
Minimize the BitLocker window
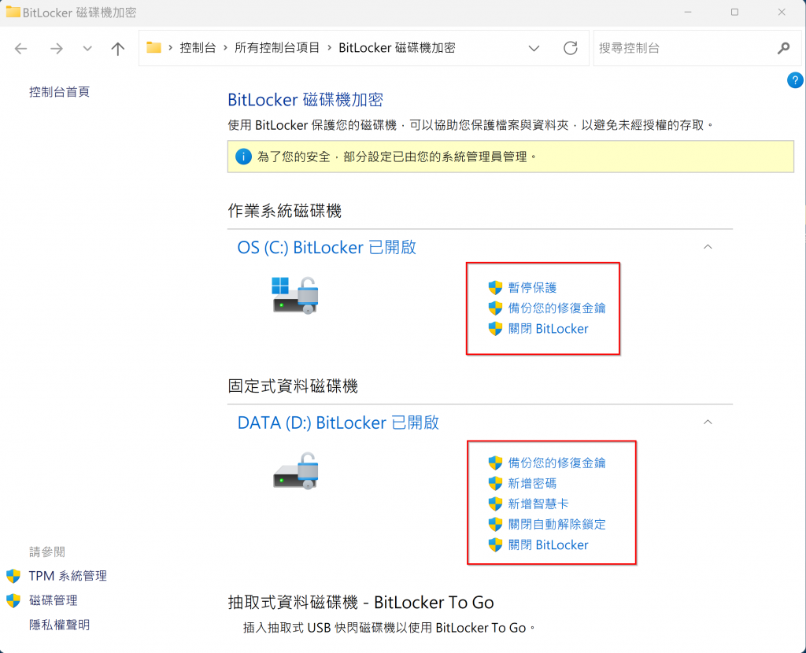688,12
